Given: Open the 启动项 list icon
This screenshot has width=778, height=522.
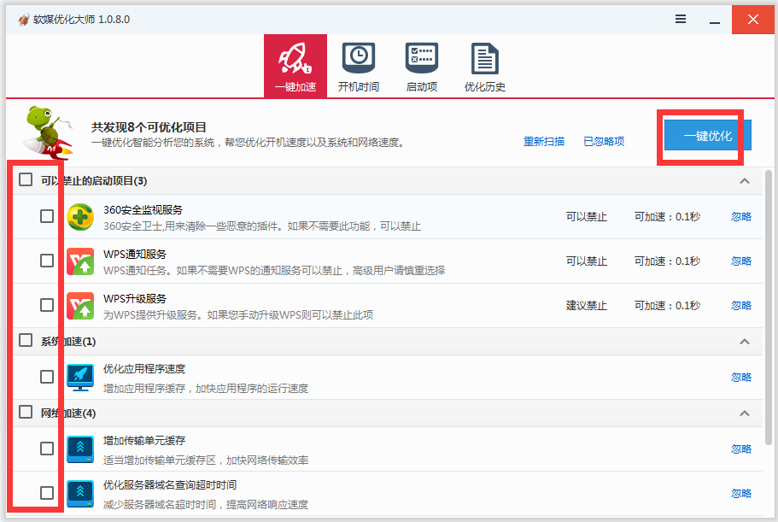Looking at the screenshot, I should 421,64.
